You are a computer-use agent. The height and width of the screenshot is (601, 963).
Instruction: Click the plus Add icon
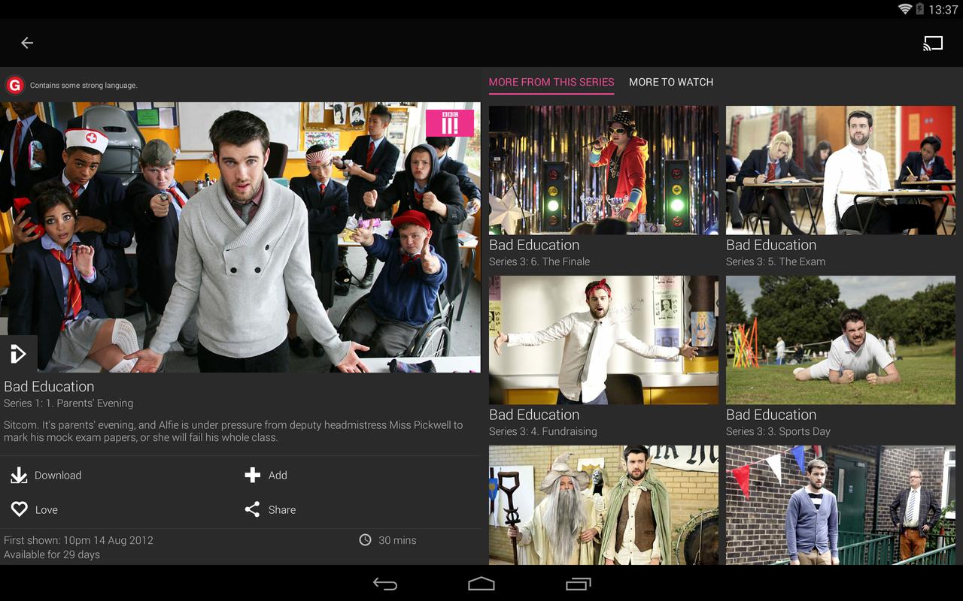tap(253, 475)
